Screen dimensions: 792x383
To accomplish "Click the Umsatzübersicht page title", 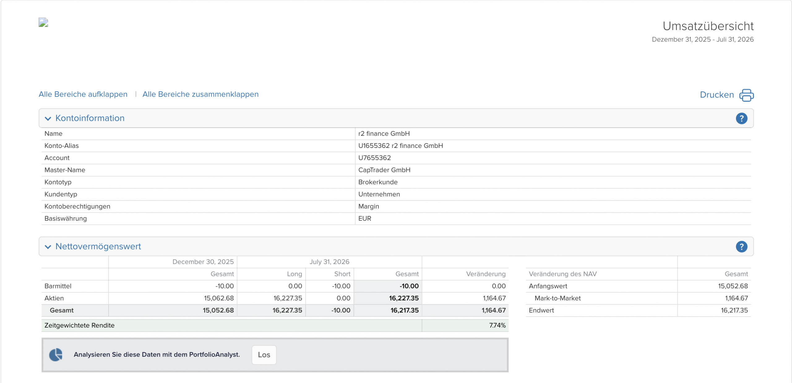I will coord(708,26).
